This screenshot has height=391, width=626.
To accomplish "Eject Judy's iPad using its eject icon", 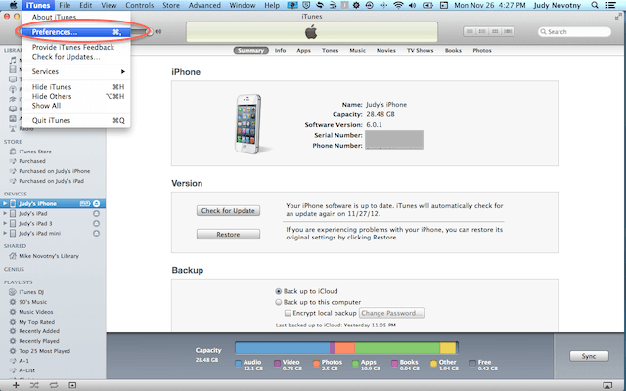I will coord(96,213).
